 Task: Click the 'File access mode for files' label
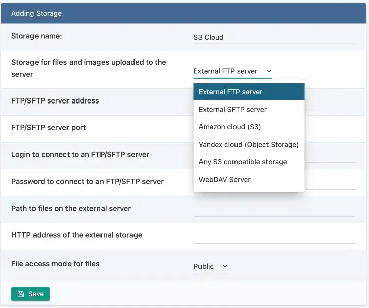(x=55, y=264)
